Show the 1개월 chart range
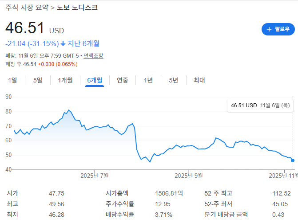Image resolution: width=298 pixels, height=223 pixels. pyautogui.click(x=65, y=80)
